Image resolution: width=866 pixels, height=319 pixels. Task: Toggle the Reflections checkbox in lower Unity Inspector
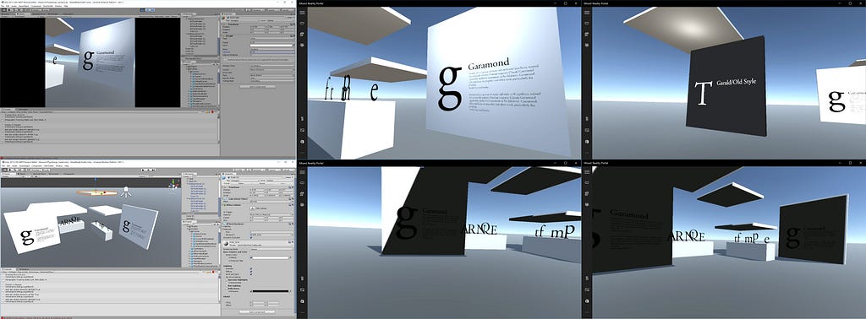[x=227, y=289]
